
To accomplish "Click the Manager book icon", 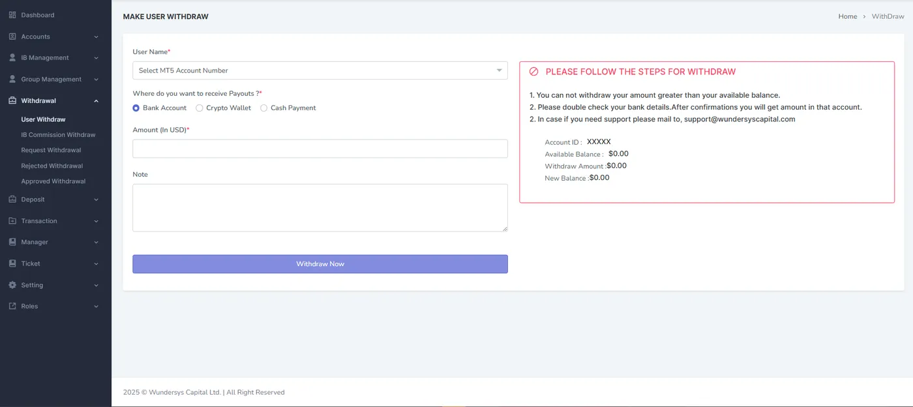I will [x=12, y=242].
